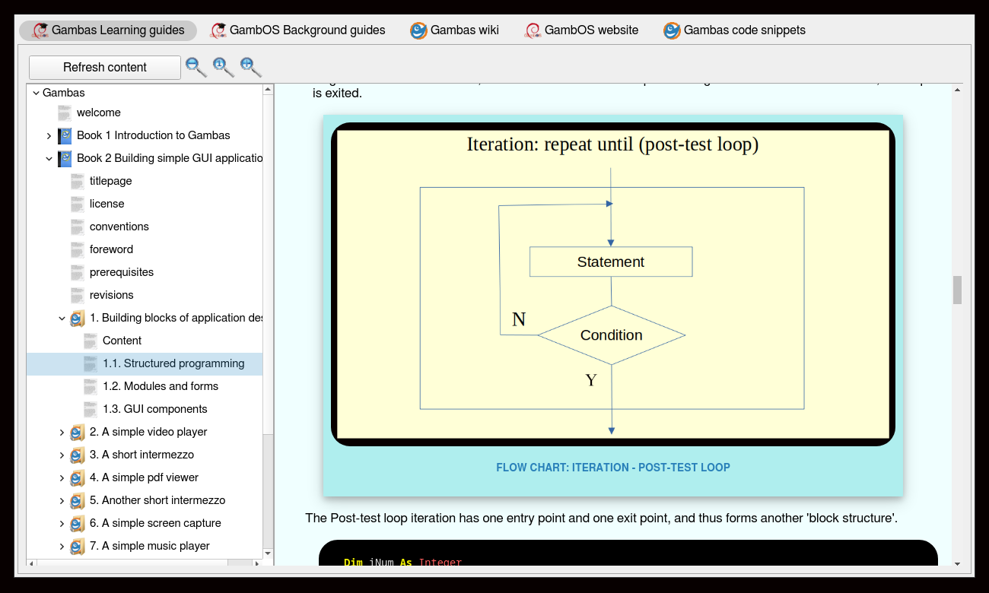Expand Book 1 Introduction to Gambas
The image size is (989, 593).
(x=49, y=136)
